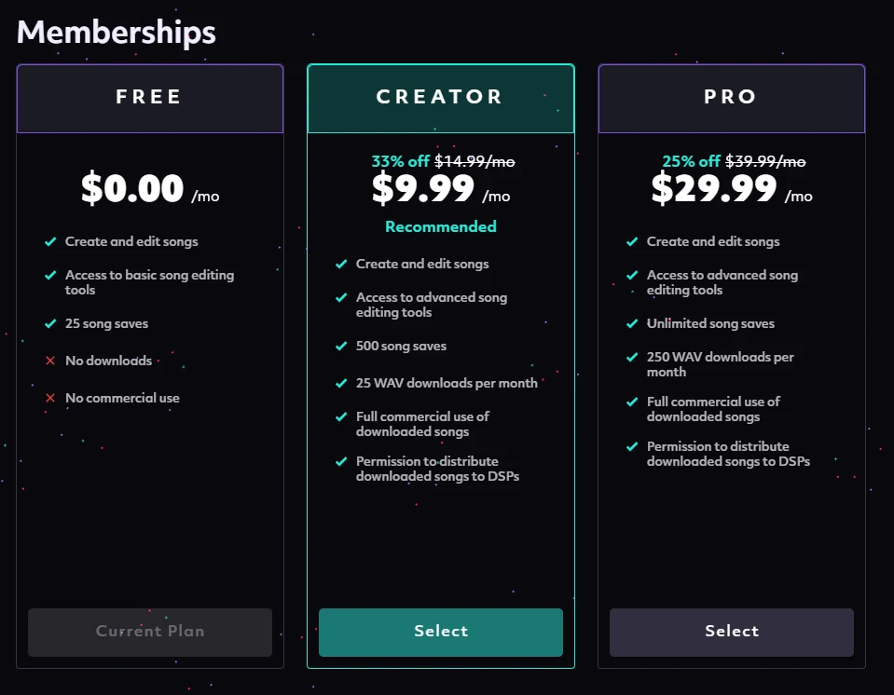Screen dimensions: 894x695
Task: Click the checkmark beside Unlimited song saves
Action: click(632, 323)
